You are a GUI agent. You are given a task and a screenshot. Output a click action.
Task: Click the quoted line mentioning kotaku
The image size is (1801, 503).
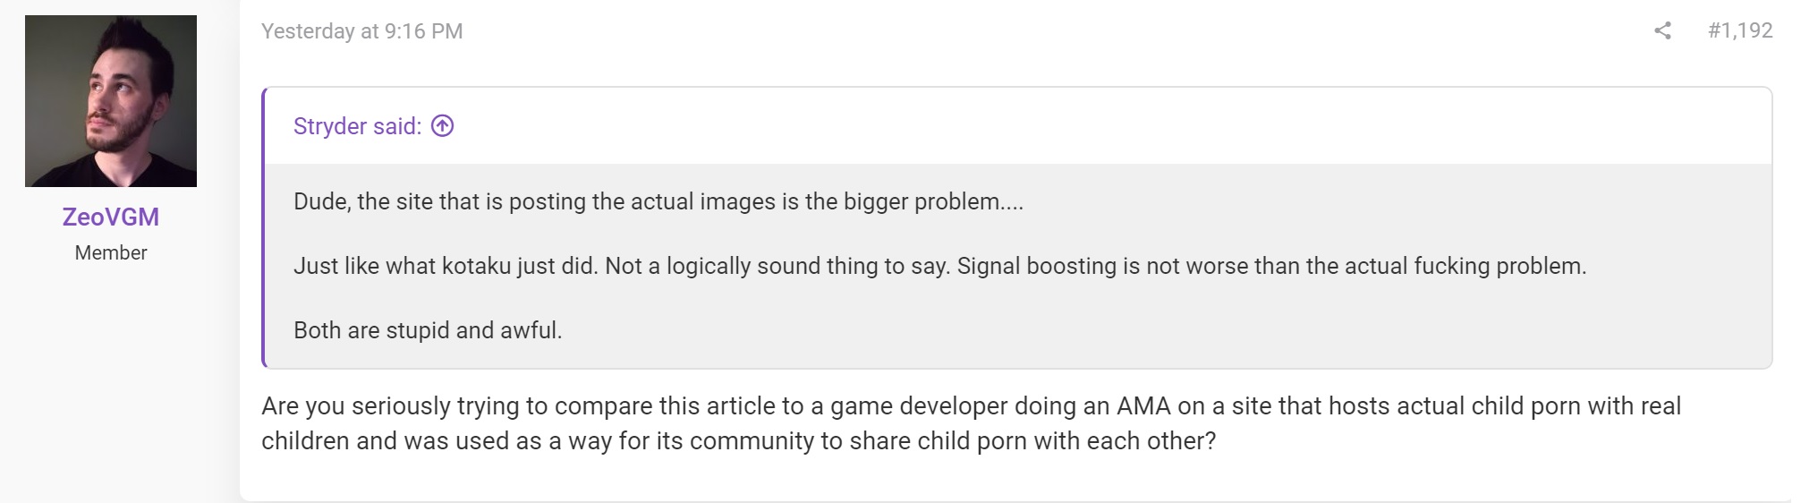pos(939,266)
